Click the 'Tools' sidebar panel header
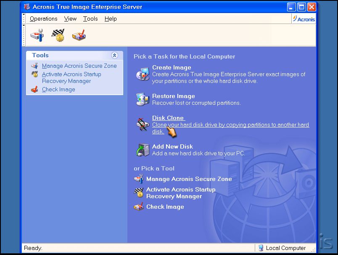The width and height of the screenshot is (338, 255). tap(74, 55)
